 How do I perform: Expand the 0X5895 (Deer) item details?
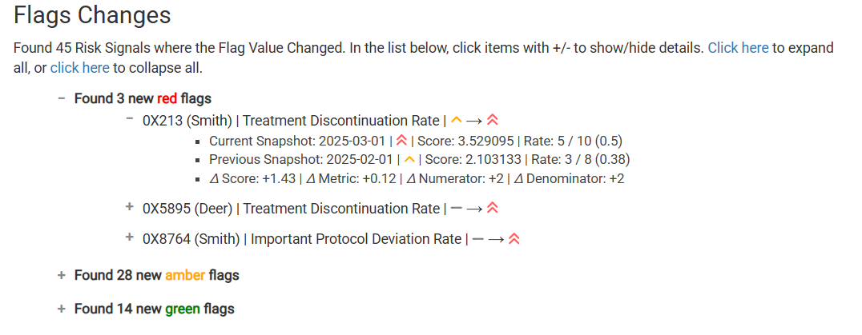[x=130, y=207]
